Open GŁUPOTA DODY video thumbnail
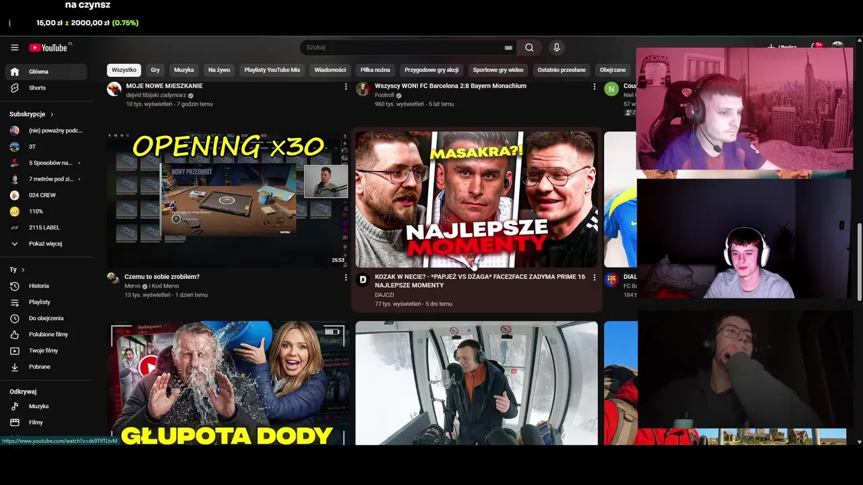 [x=228, y=383]
